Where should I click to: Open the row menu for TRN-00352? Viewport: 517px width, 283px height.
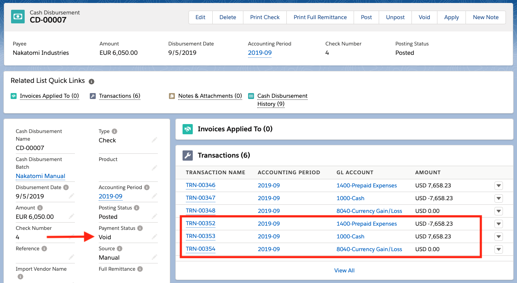point(499,224)
